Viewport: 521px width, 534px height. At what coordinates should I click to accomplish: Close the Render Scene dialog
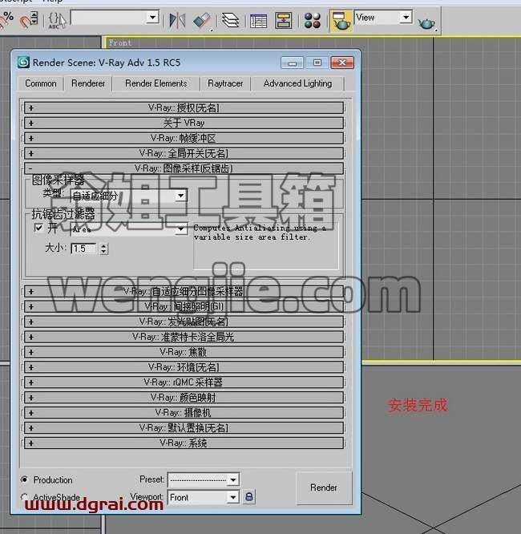click(x=342, y=63)
